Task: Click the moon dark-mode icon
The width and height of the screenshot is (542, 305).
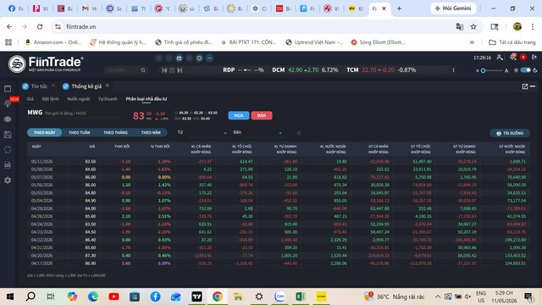Action: pyautogui.click(x=535, y=70)
